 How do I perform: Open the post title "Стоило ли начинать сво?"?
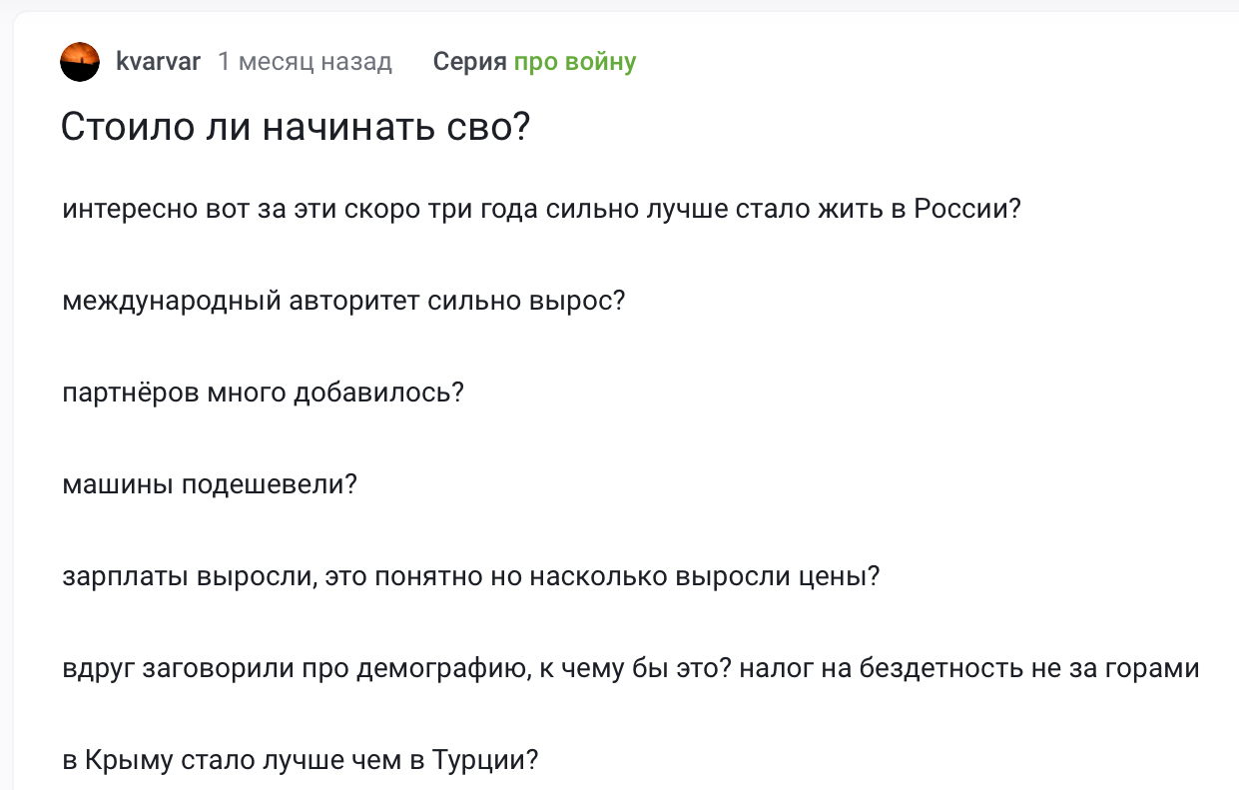tap(295, 129)
